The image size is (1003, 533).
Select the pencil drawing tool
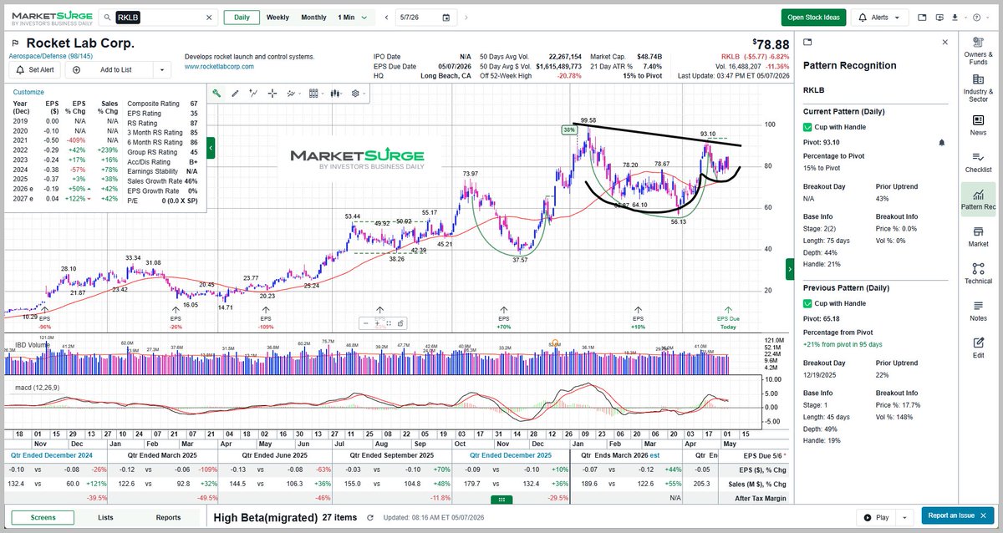point(235,94)
